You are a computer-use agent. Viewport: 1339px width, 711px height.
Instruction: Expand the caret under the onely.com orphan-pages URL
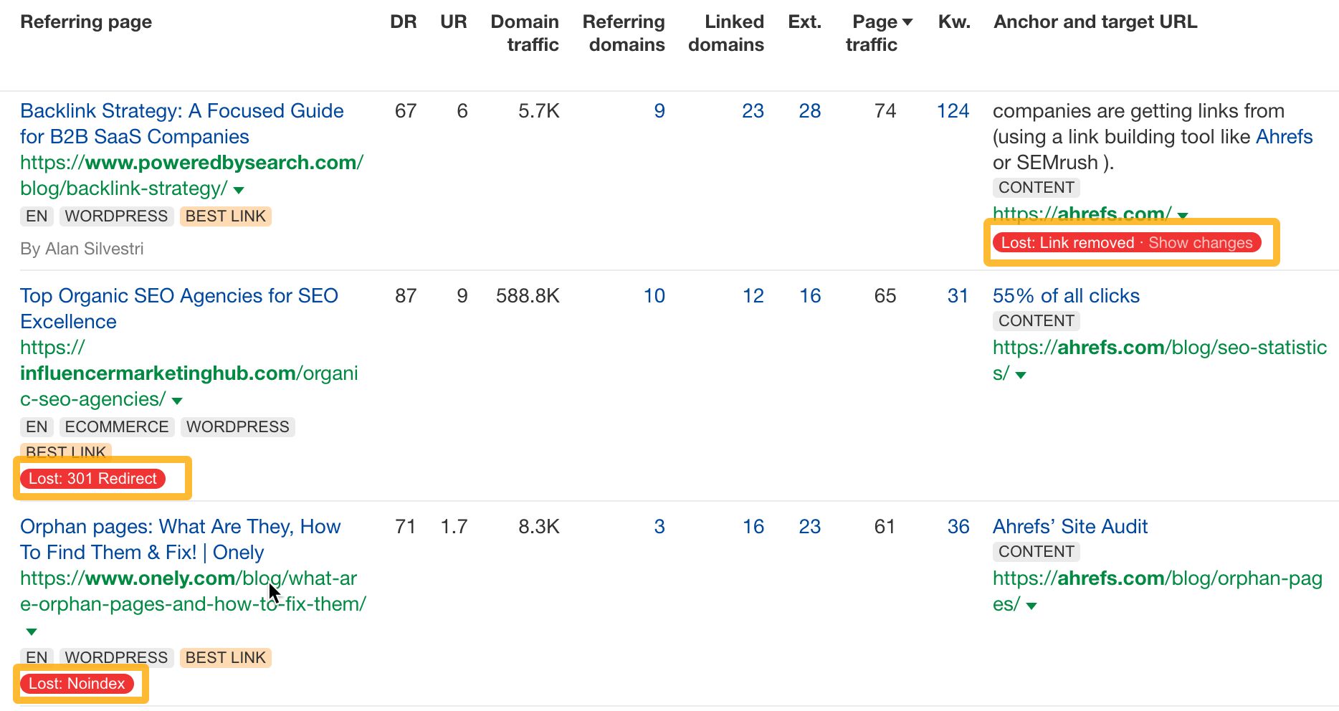pos(30,631)
